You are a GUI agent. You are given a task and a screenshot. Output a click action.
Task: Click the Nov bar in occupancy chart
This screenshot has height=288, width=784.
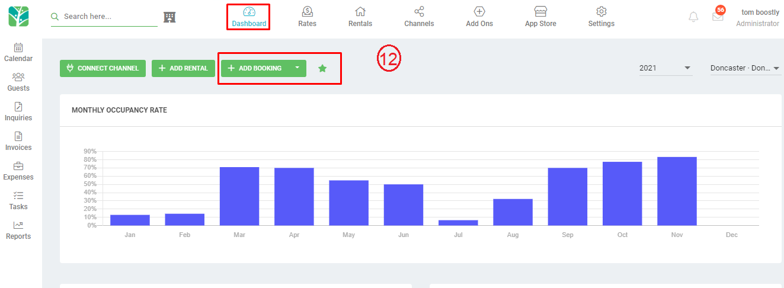677,191
